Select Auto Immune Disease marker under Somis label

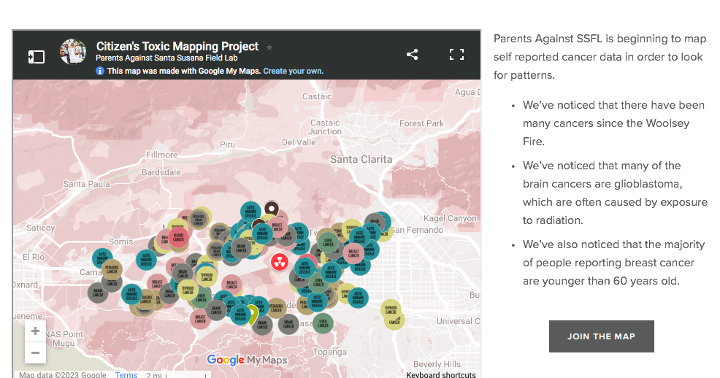point(147,260)
